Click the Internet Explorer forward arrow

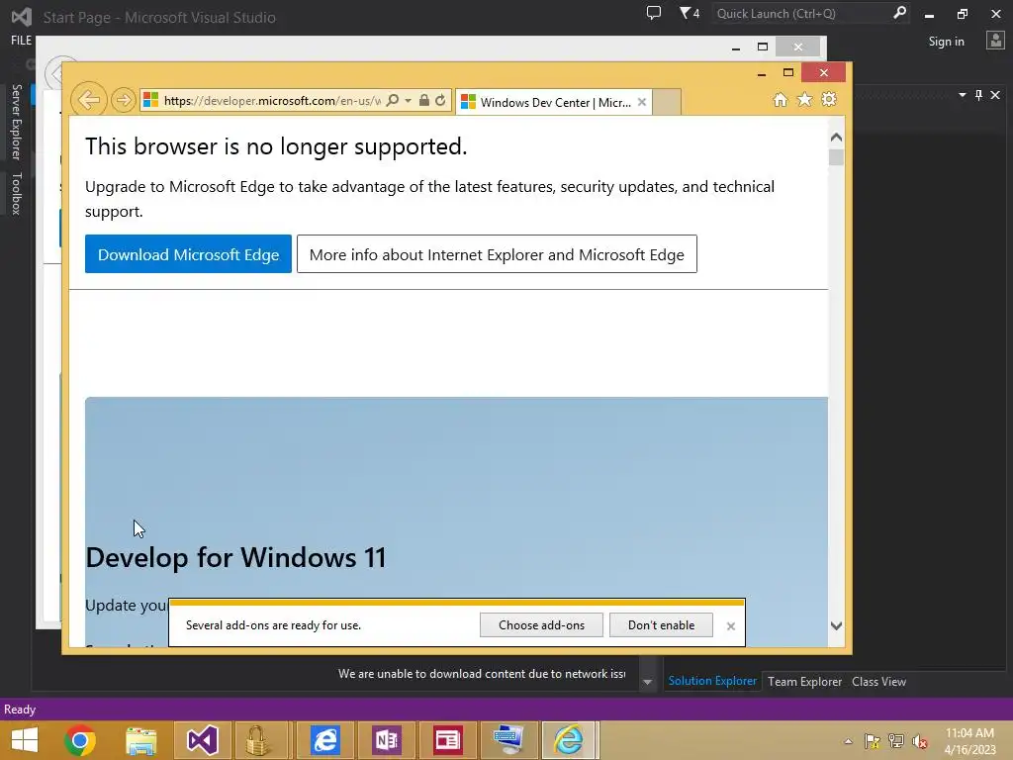[123, 100]
